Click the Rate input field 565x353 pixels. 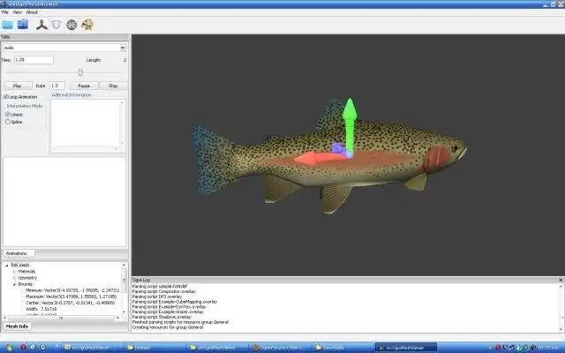point(57,86)
